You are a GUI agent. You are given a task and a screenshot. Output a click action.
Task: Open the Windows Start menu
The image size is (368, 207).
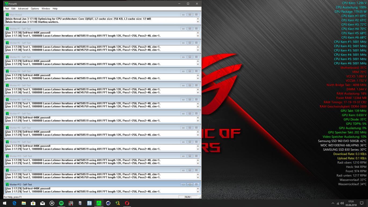tap(5, 203)
